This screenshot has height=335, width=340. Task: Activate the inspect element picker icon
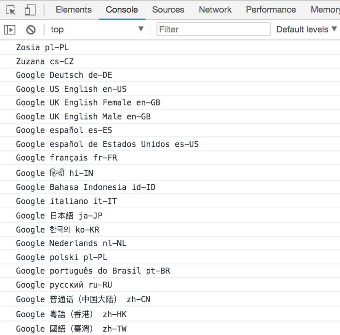(10, 10)
